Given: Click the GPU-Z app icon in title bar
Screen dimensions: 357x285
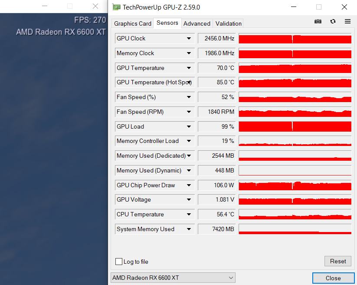Looking at the screenshot, I should pyautogui.click(x=116, y=7).
